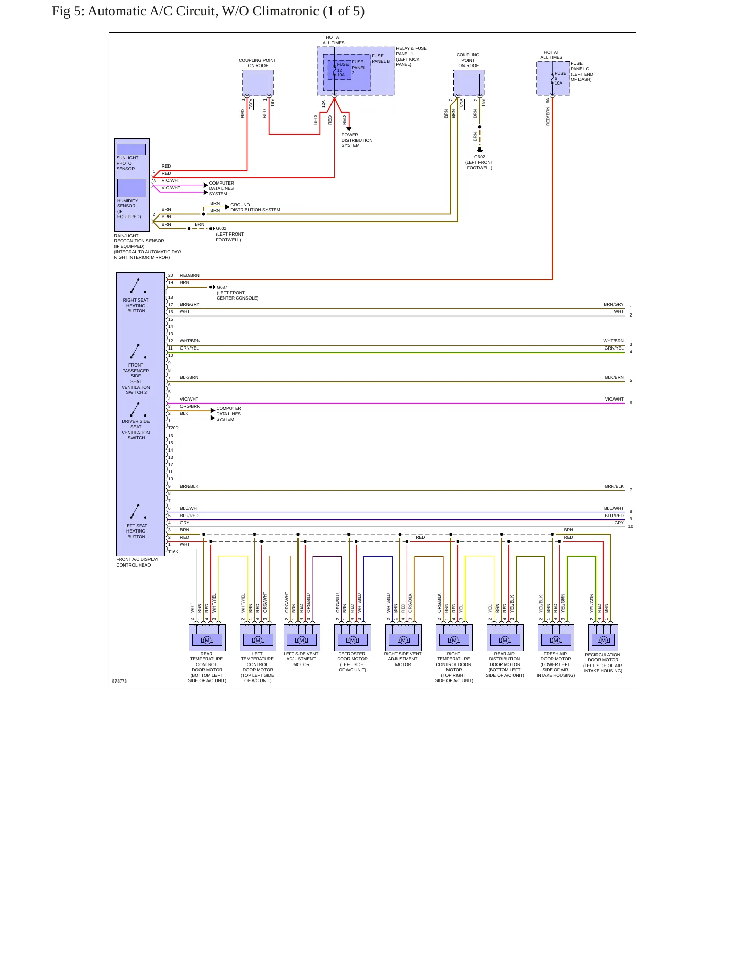The image size is (745, 964).
Task: Click the 'BLU/RED' label near continuation 9
Action: point(614,516)
